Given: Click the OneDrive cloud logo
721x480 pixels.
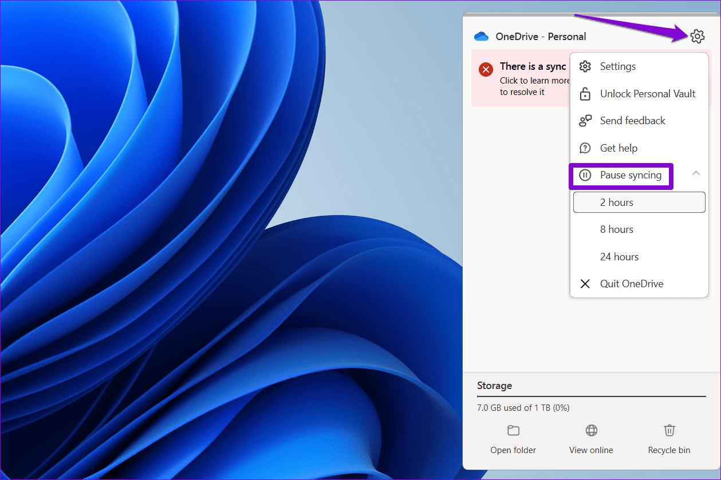Looking at the screenshot, I should 481,37.
